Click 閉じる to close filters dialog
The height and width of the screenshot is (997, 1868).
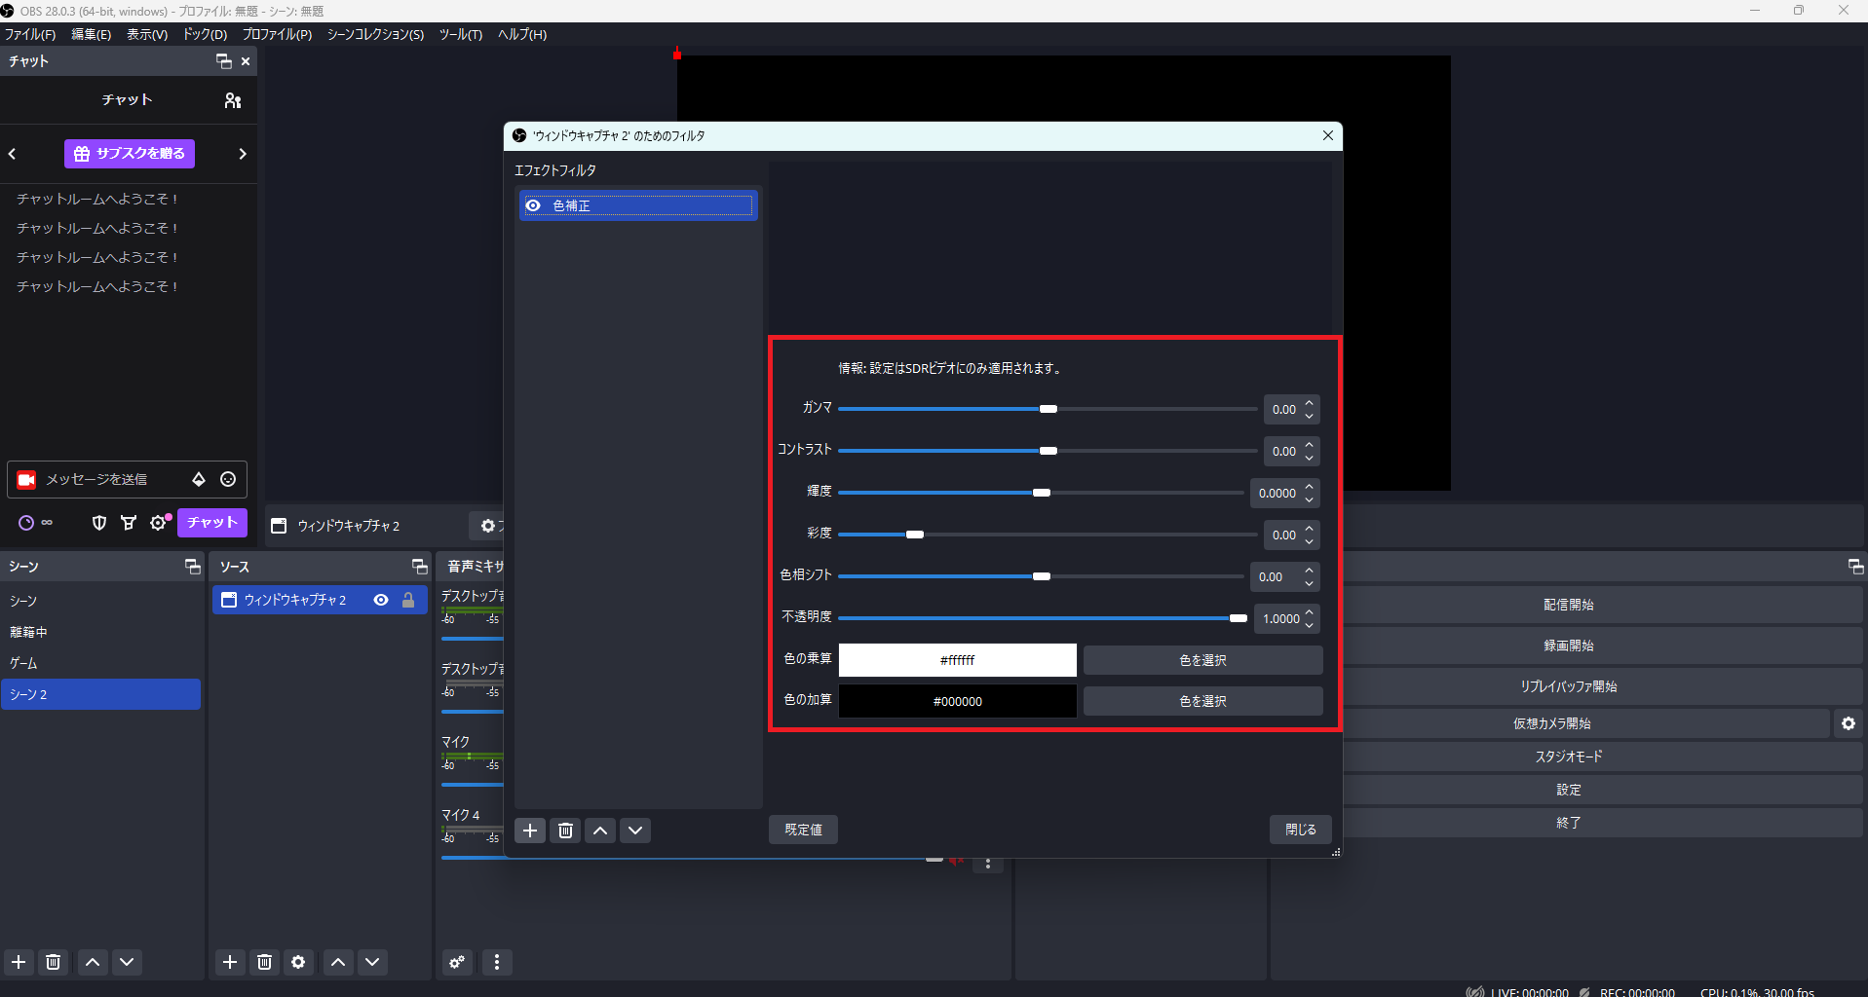pos(1300,830)
